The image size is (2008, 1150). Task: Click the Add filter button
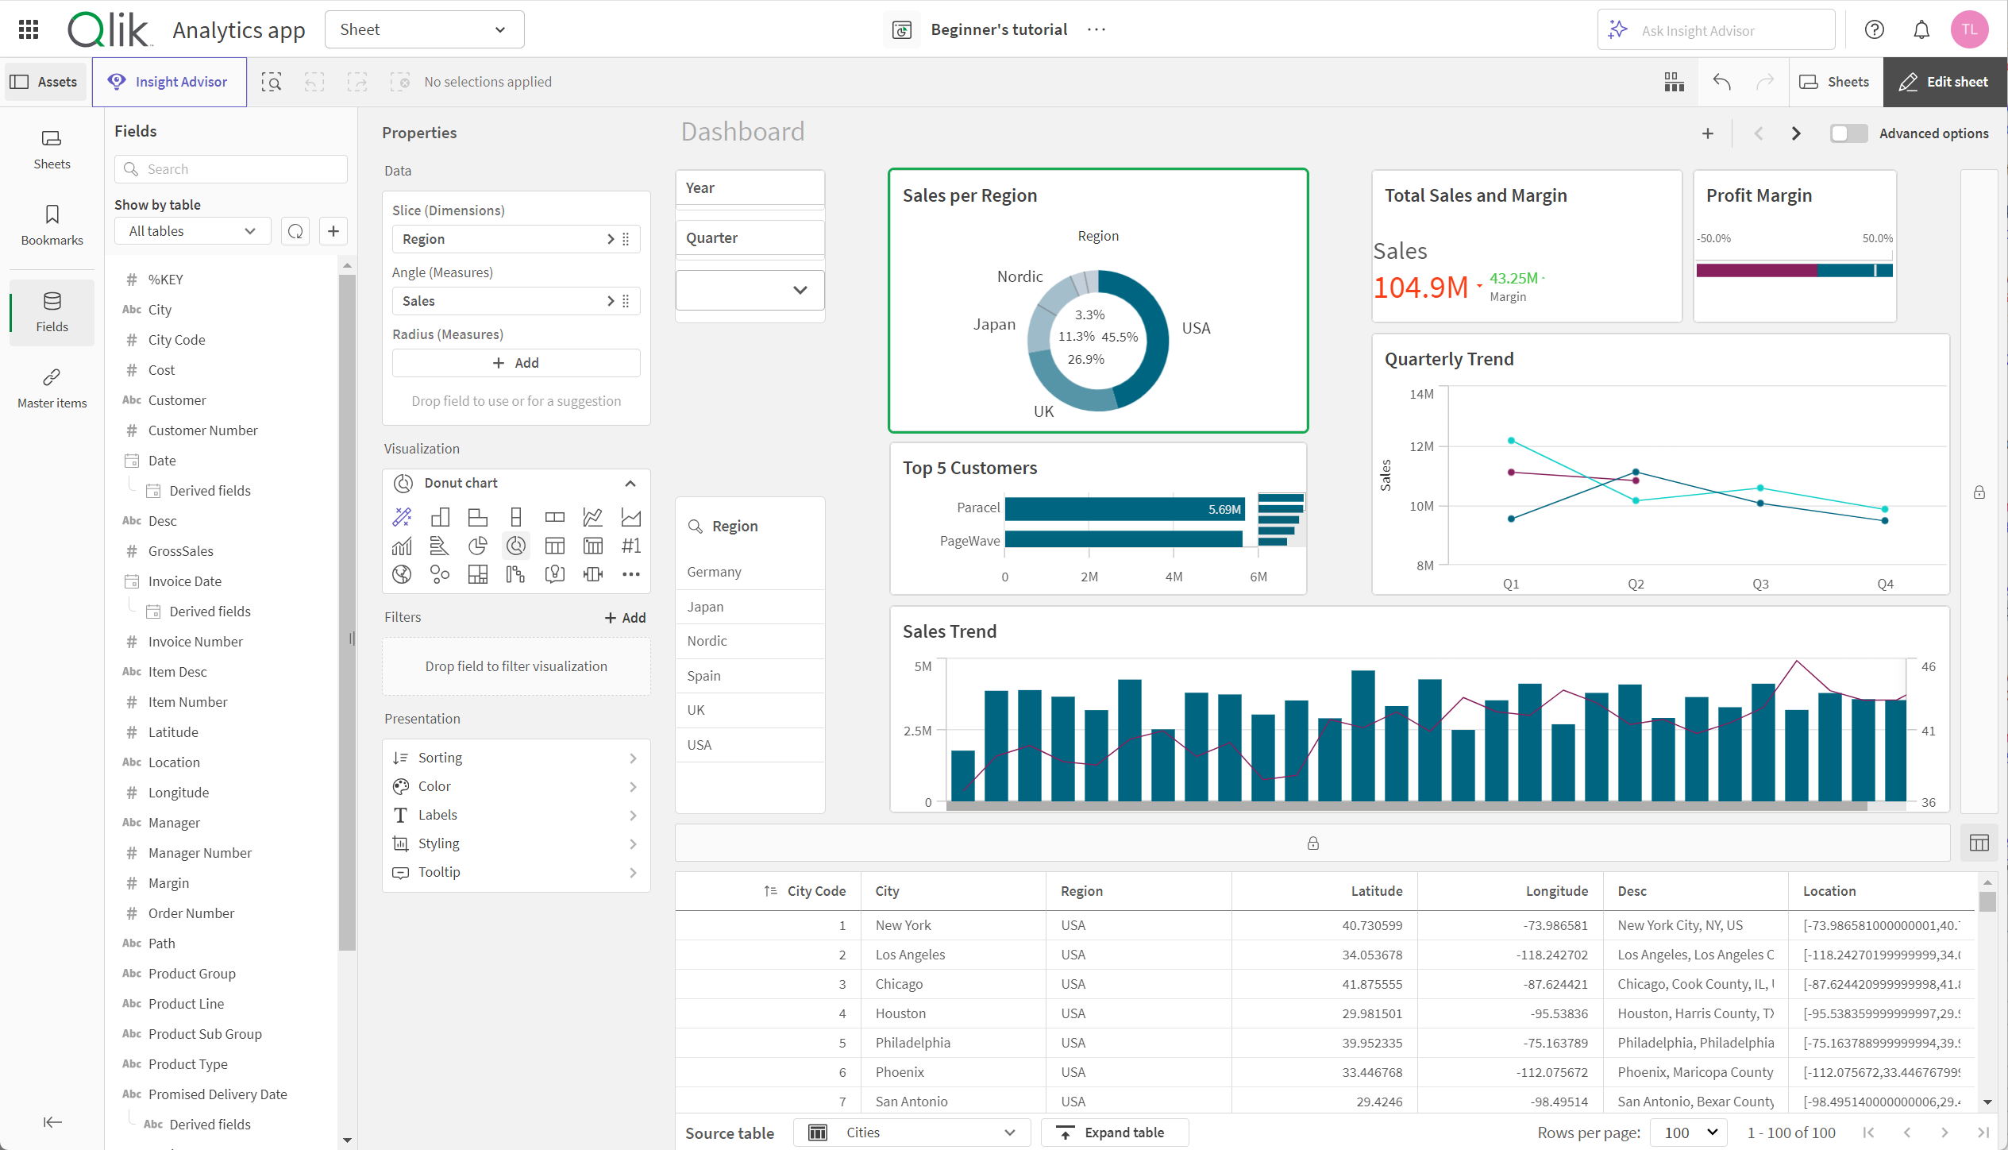click(x=622, y=616)
